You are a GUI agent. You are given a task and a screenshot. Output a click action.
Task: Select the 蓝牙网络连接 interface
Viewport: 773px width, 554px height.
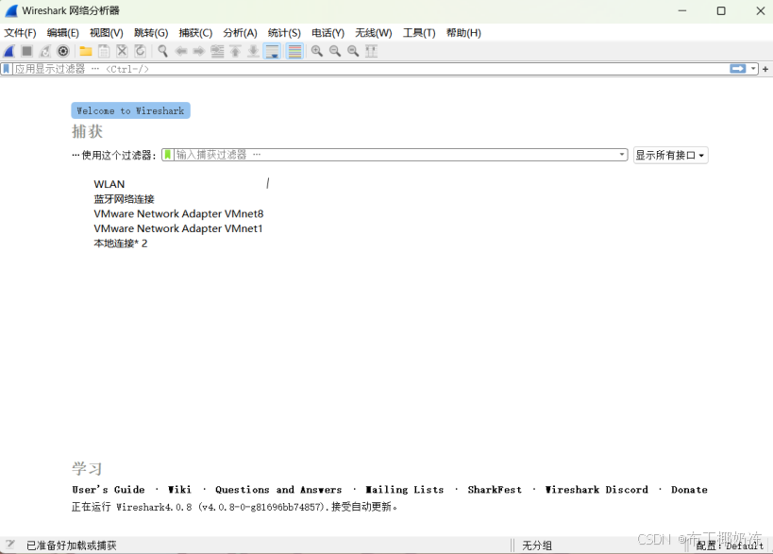[x=125, y=199]
